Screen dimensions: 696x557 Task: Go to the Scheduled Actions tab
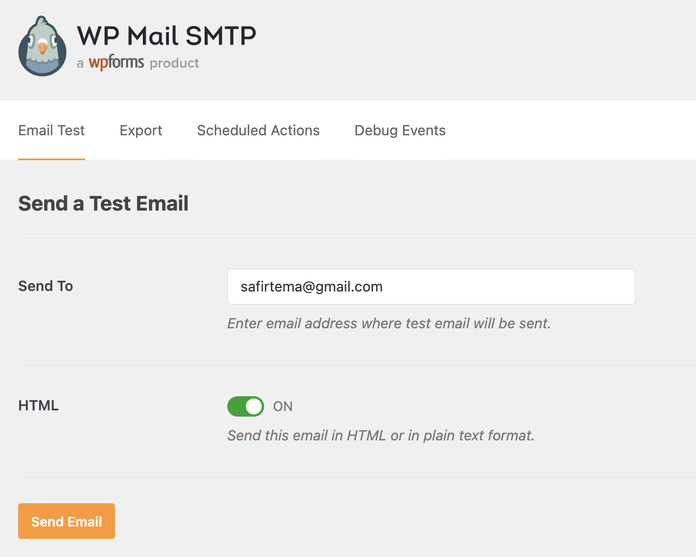pyautogui.click(x=258, y=131)
